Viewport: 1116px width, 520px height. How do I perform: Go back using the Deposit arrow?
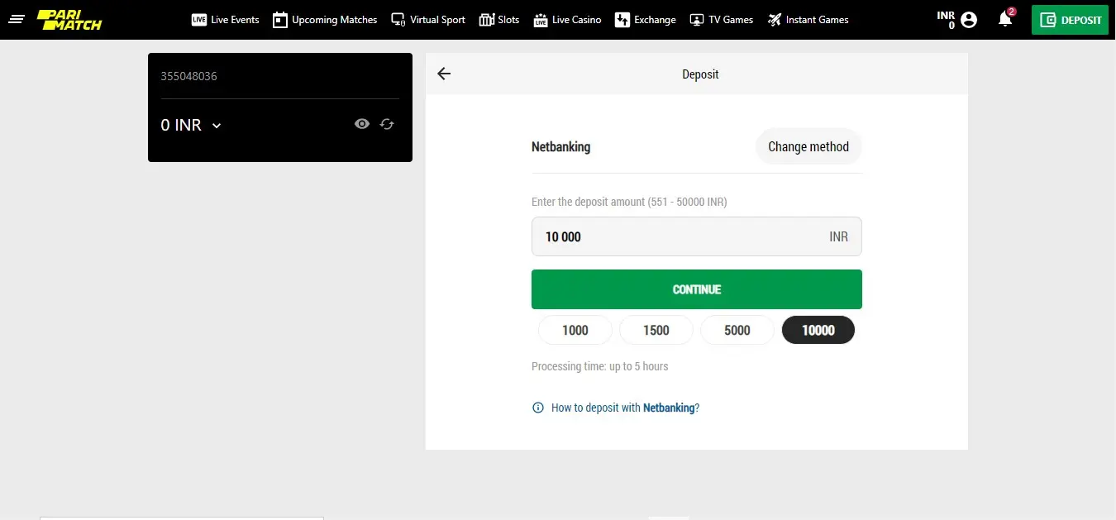(x=444, y=74)
